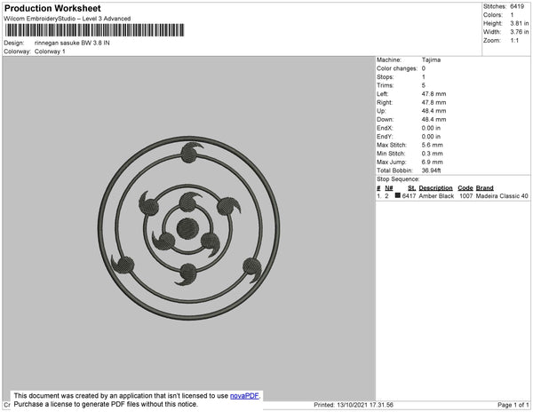Click the Amber Black color swatch

(x=397, y=195)
